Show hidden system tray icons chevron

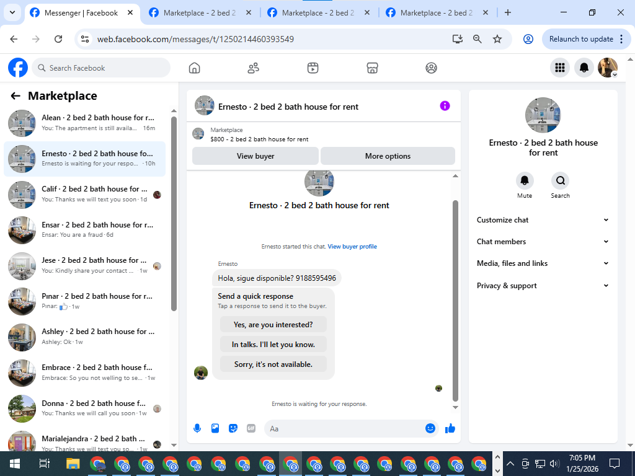point(510,464)
